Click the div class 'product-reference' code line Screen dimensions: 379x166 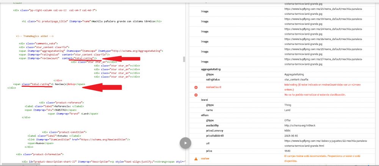[61, 103]
